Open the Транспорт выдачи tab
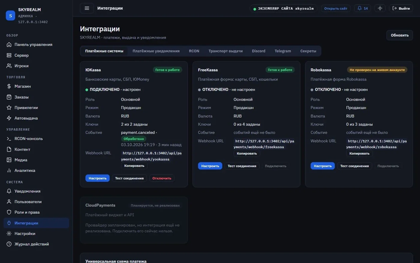The image size is (420, 263). pos(226,51)
